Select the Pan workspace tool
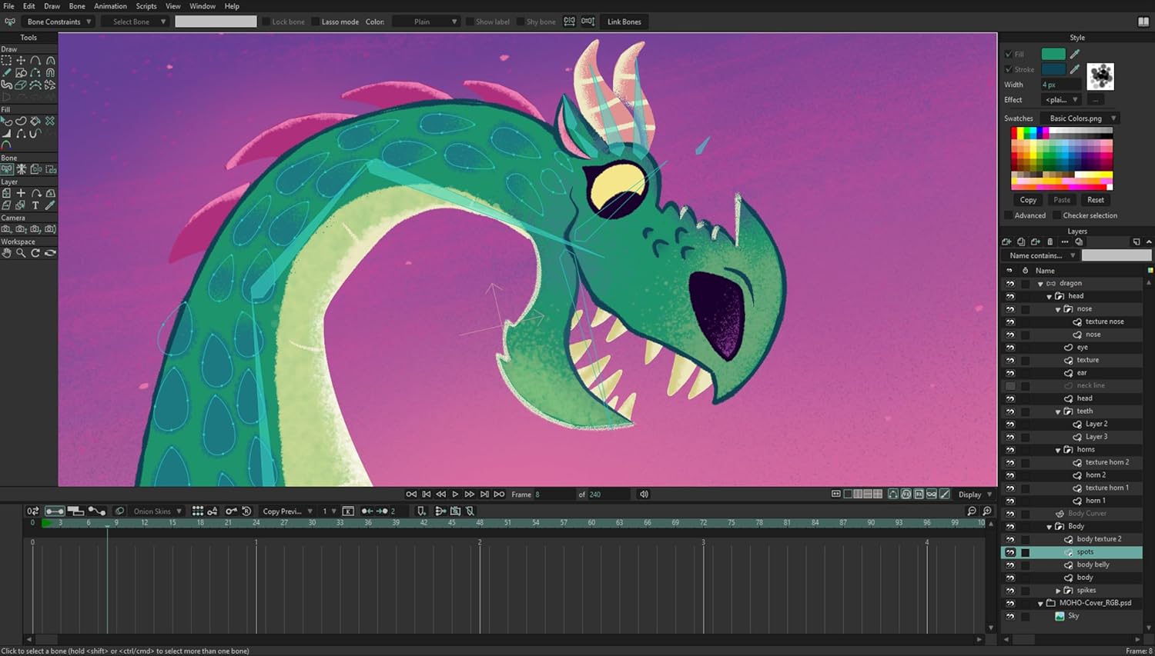1155x656 pixels. tap(6, 253)
